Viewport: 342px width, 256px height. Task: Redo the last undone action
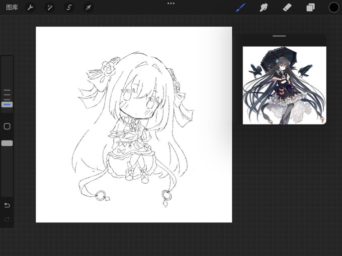7,219
